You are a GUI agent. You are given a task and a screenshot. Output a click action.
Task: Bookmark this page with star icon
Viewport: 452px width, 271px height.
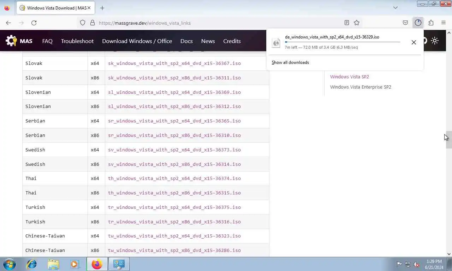(357, 23)
